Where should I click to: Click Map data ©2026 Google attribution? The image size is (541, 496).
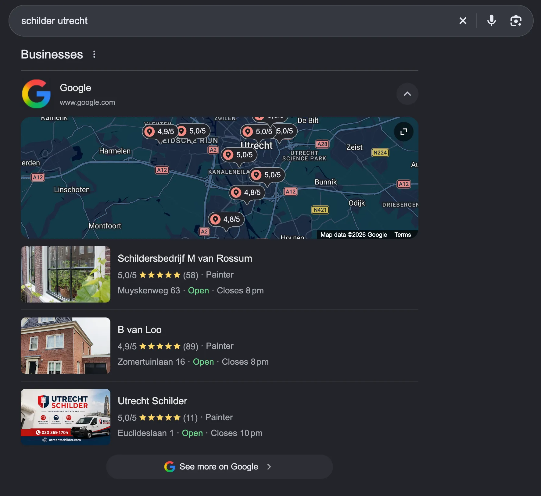[x=353, y=235]
